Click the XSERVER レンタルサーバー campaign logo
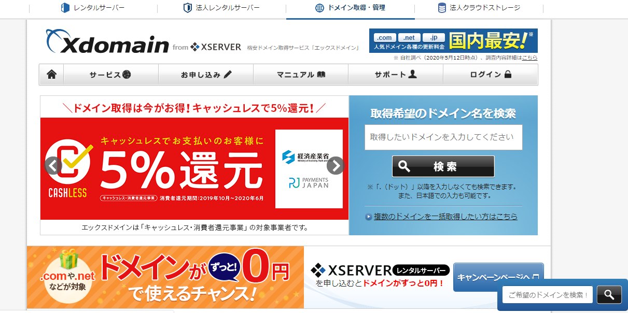 click(380, 270)
